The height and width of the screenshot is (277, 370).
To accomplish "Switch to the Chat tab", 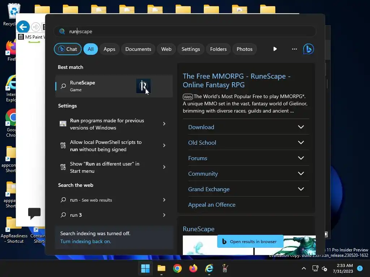I will coord(68,49).
